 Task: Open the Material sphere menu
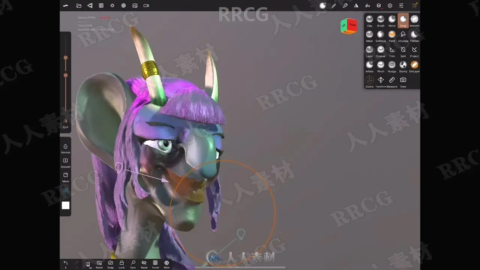[322, 6]
